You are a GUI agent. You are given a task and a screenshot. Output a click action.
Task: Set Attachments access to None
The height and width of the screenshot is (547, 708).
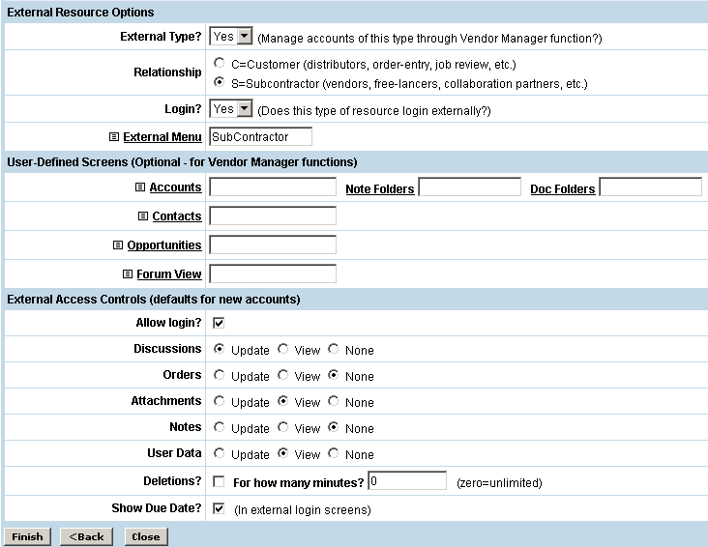tap(334, 401)
